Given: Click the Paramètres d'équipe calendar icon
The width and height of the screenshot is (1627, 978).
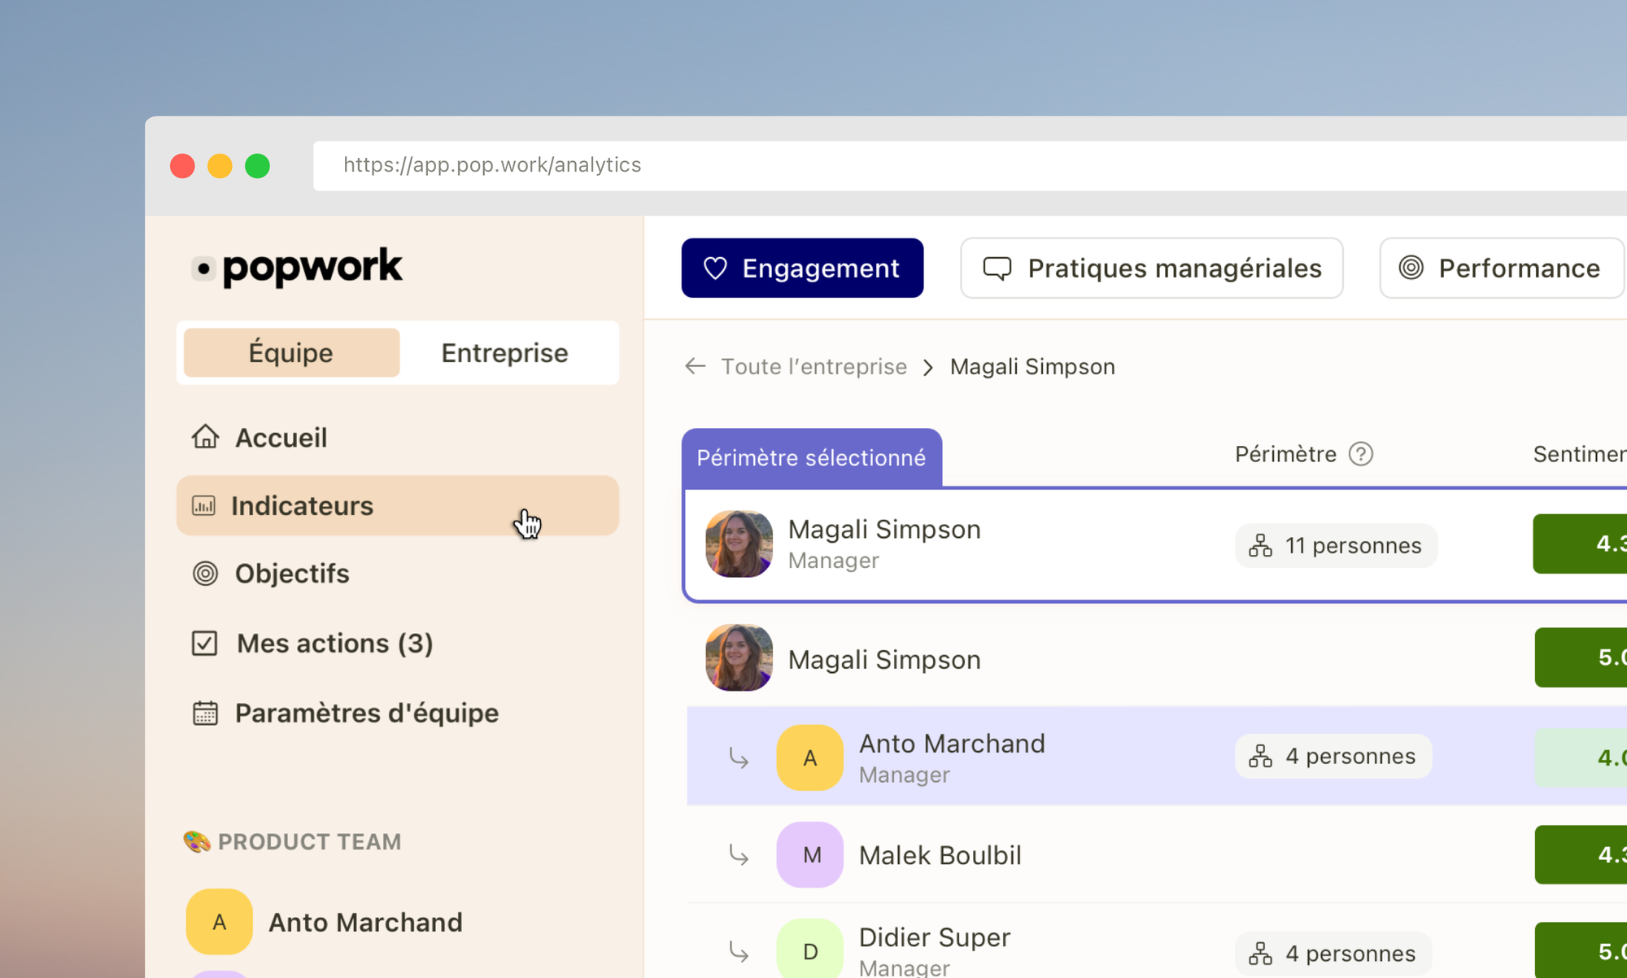Looking at the screenshot, I should [205, 714].
